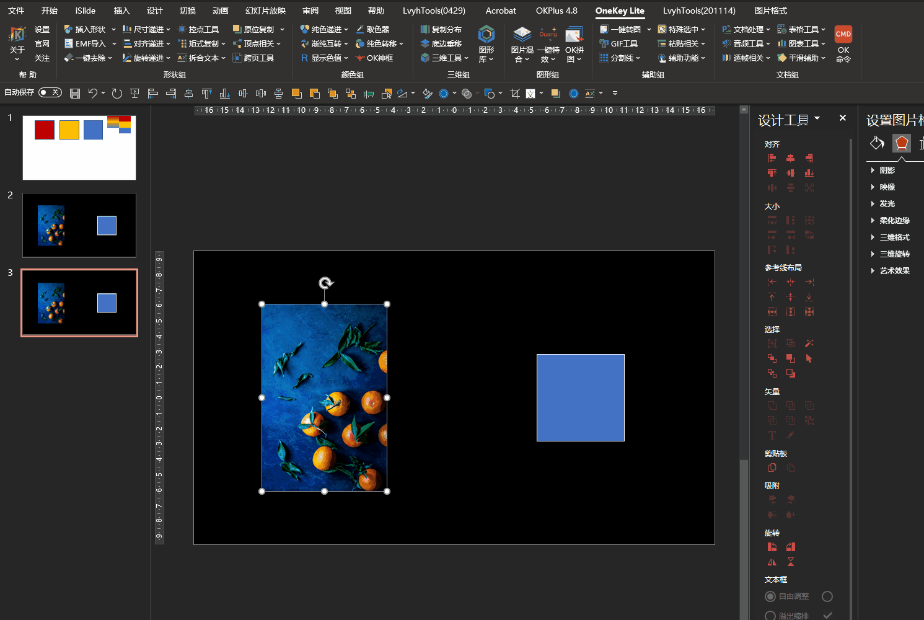
Task: Click the oranges picture on the slide
Action: [x=325, y=397]
